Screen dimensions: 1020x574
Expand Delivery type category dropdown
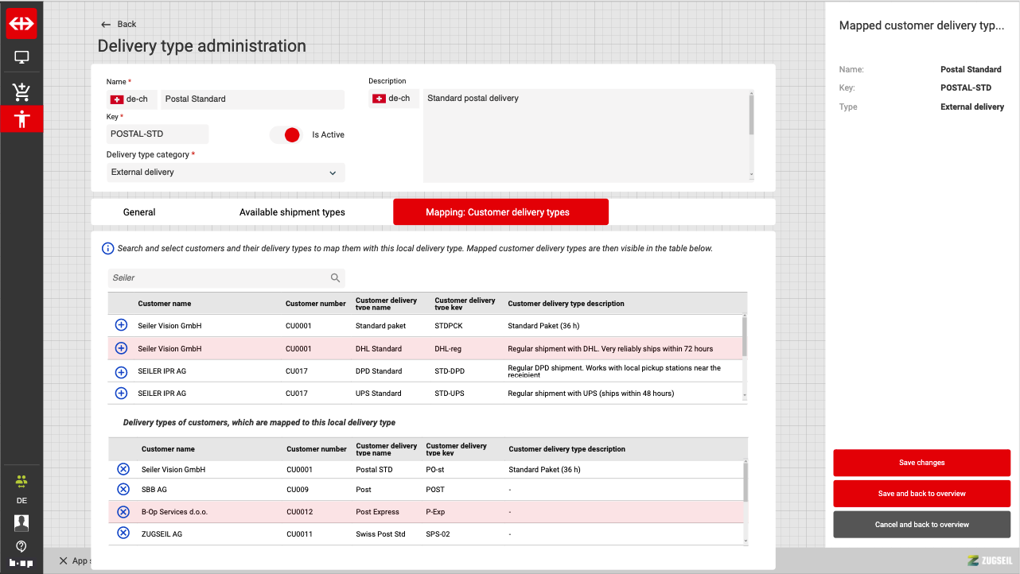226,173
